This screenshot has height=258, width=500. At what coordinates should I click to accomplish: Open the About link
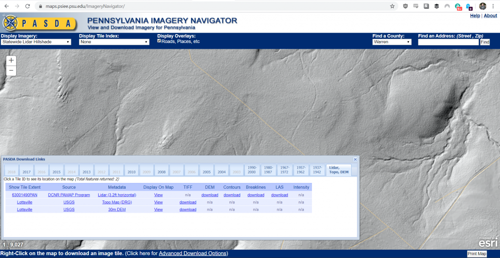[490, 16]
